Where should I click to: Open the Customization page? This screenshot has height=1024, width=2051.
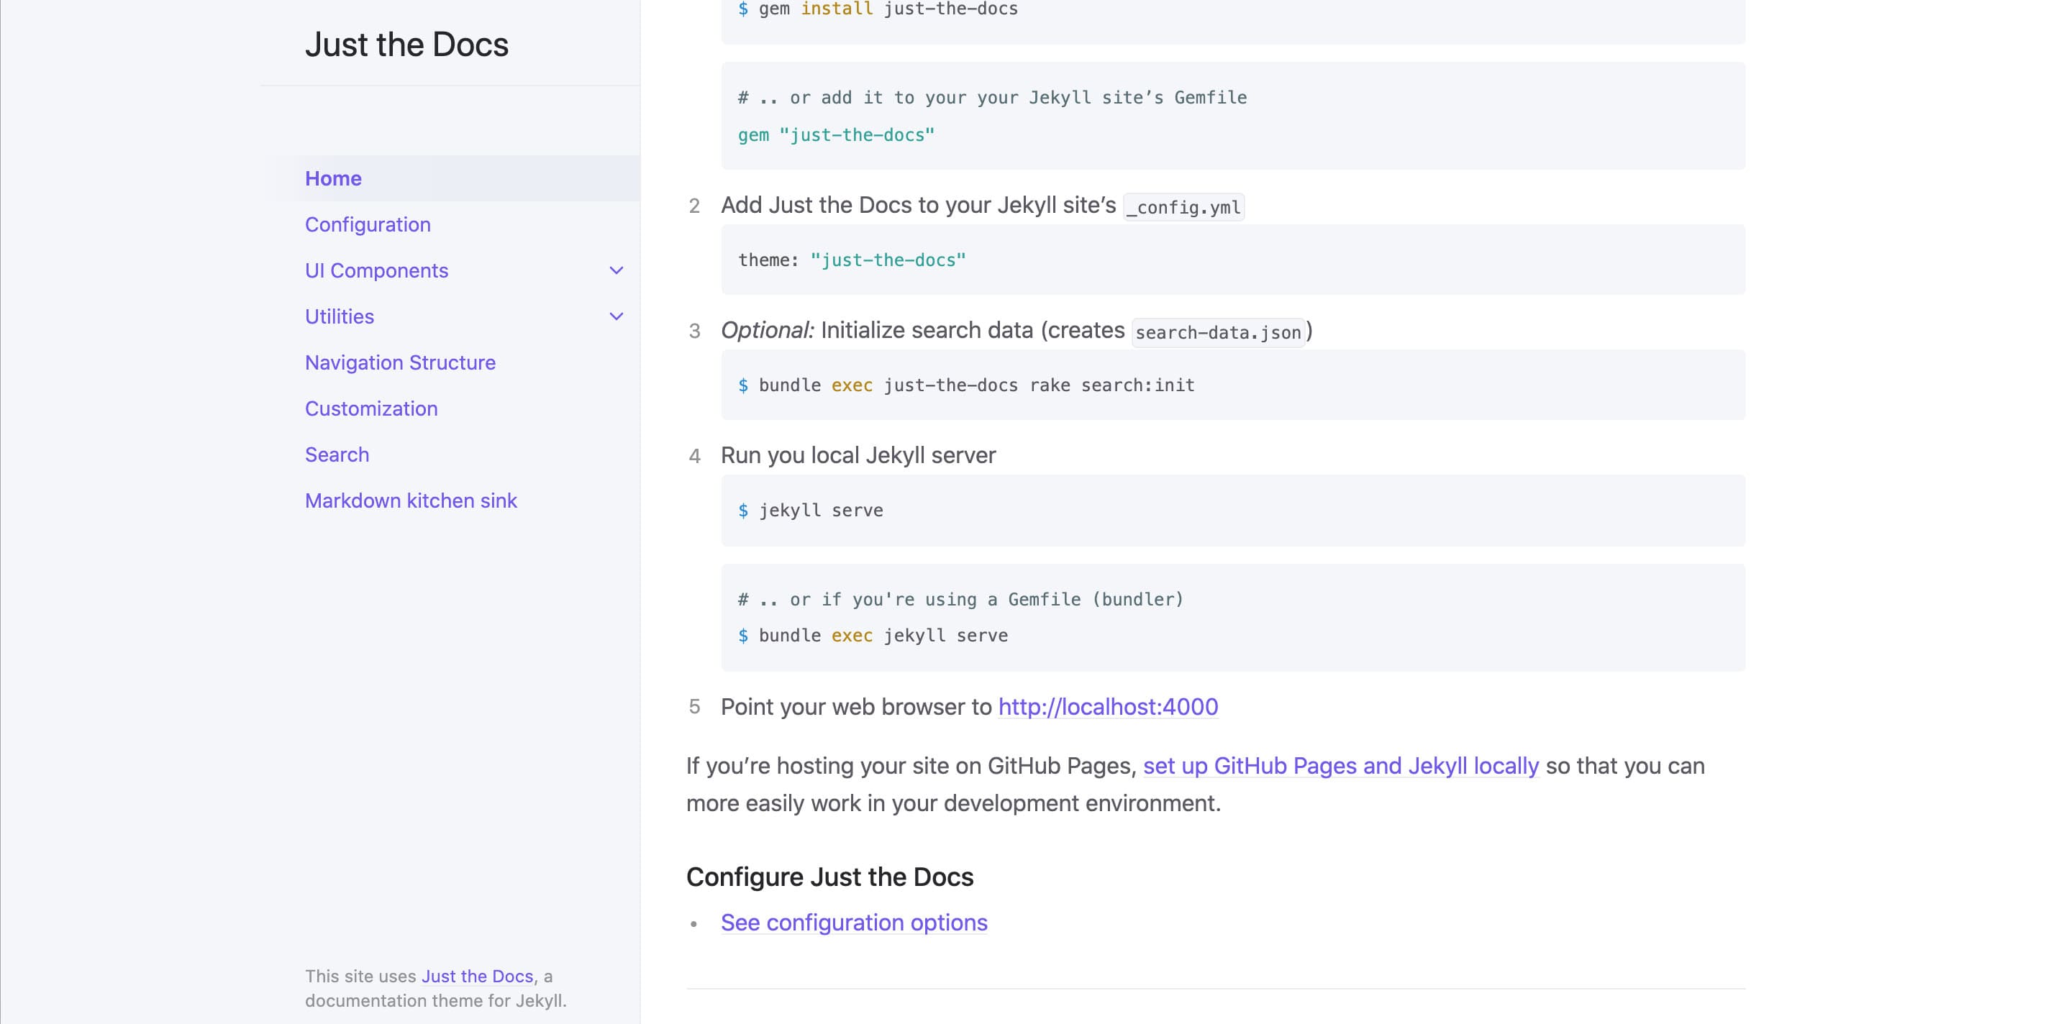370,408
